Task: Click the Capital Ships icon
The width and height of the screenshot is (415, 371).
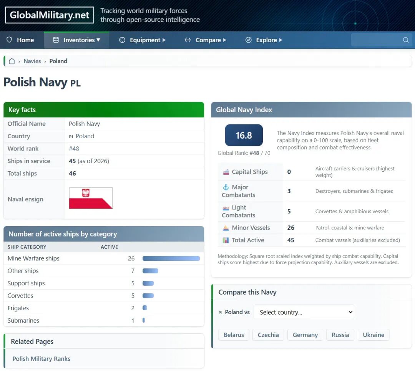Action: (x=226, y=172)
